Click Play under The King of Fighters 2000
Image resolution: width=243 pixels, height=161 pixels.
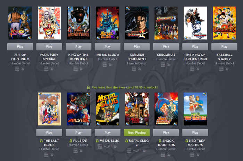click(195, 47)
